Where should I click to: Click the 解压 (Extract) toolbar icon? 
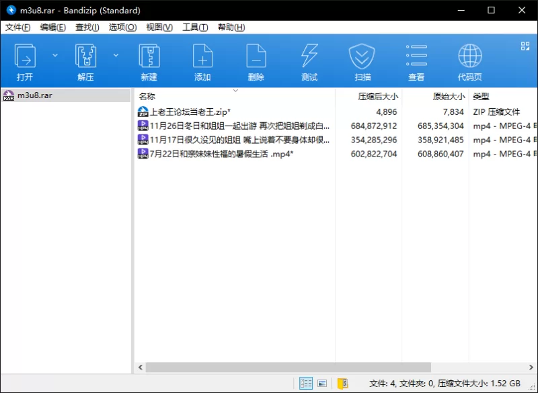tap(85, 56)
